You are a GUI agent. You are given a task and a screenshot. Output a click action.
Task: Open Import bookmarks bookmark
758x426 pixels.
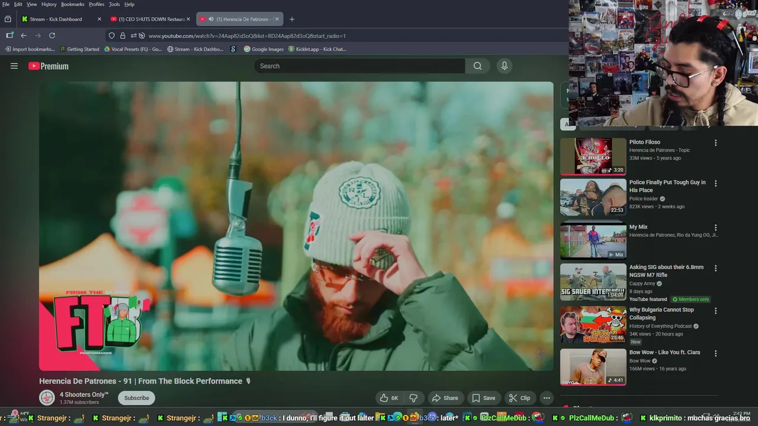pos(30,49)
